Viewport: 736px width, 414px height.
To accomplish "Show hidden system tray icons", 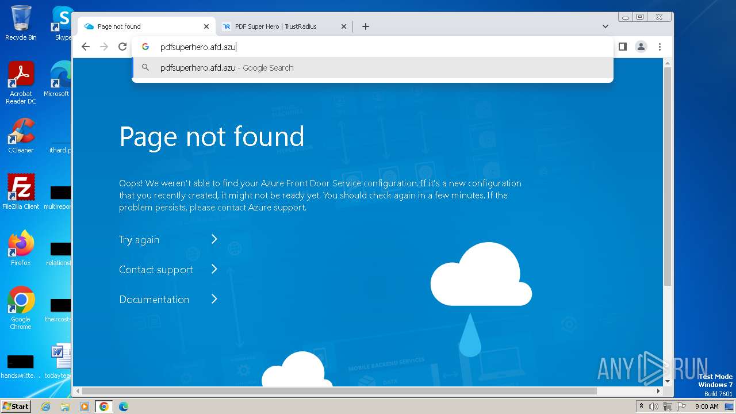I will (641, 407).
